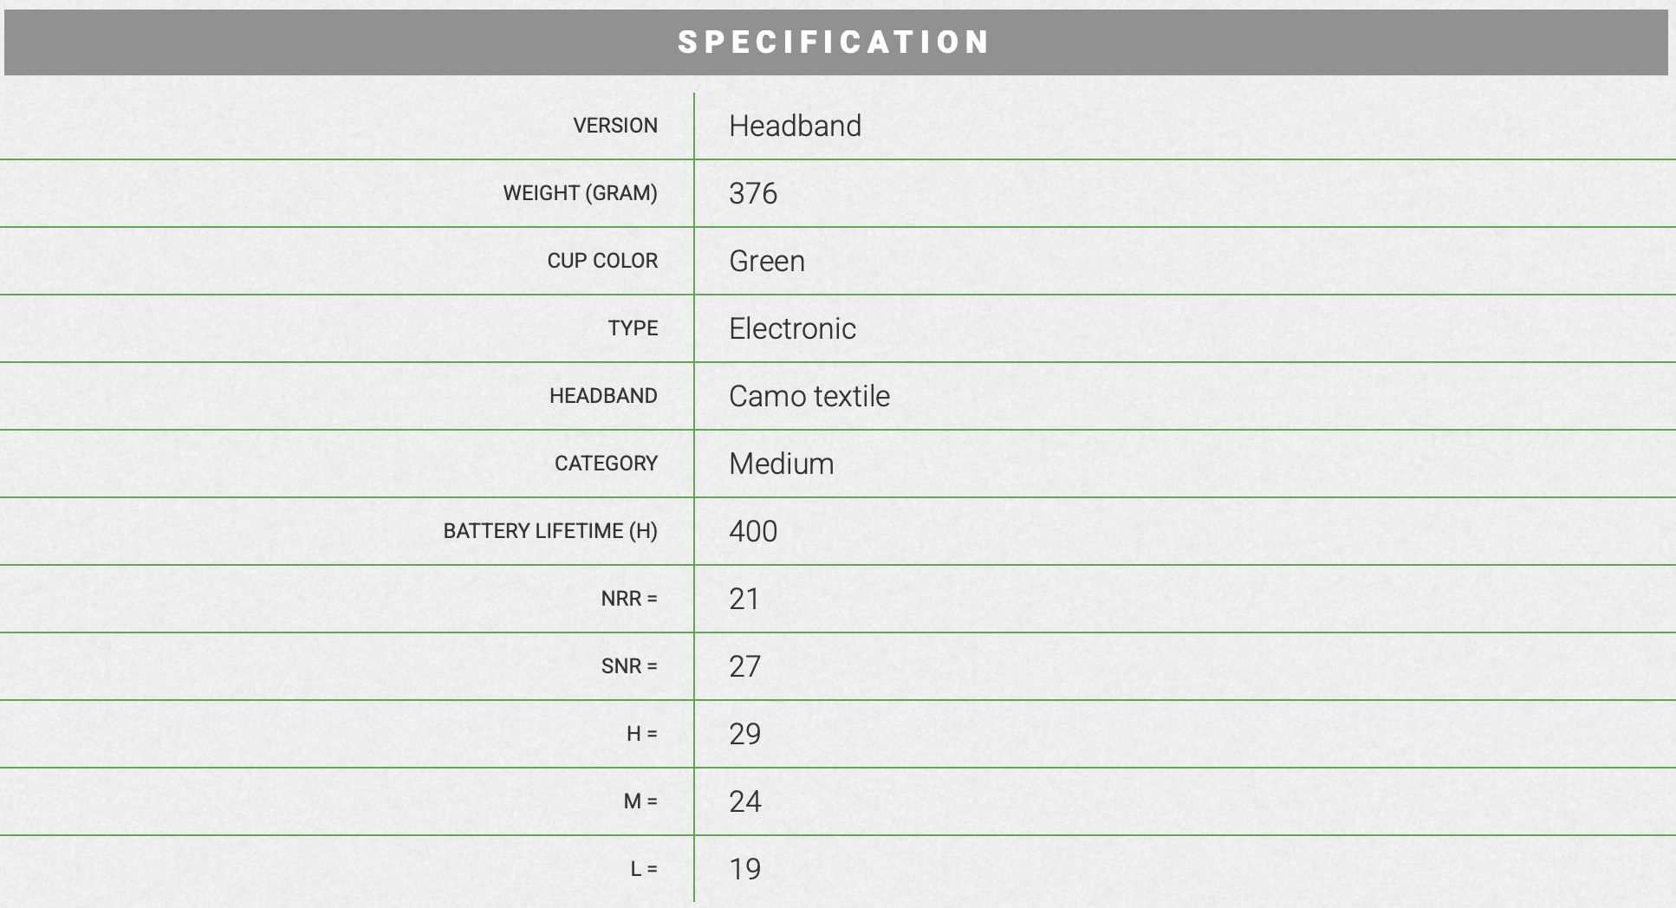The image size is (1676, 908).
Task: Click the SNR value 27
Action: click(x=744, y=666)
